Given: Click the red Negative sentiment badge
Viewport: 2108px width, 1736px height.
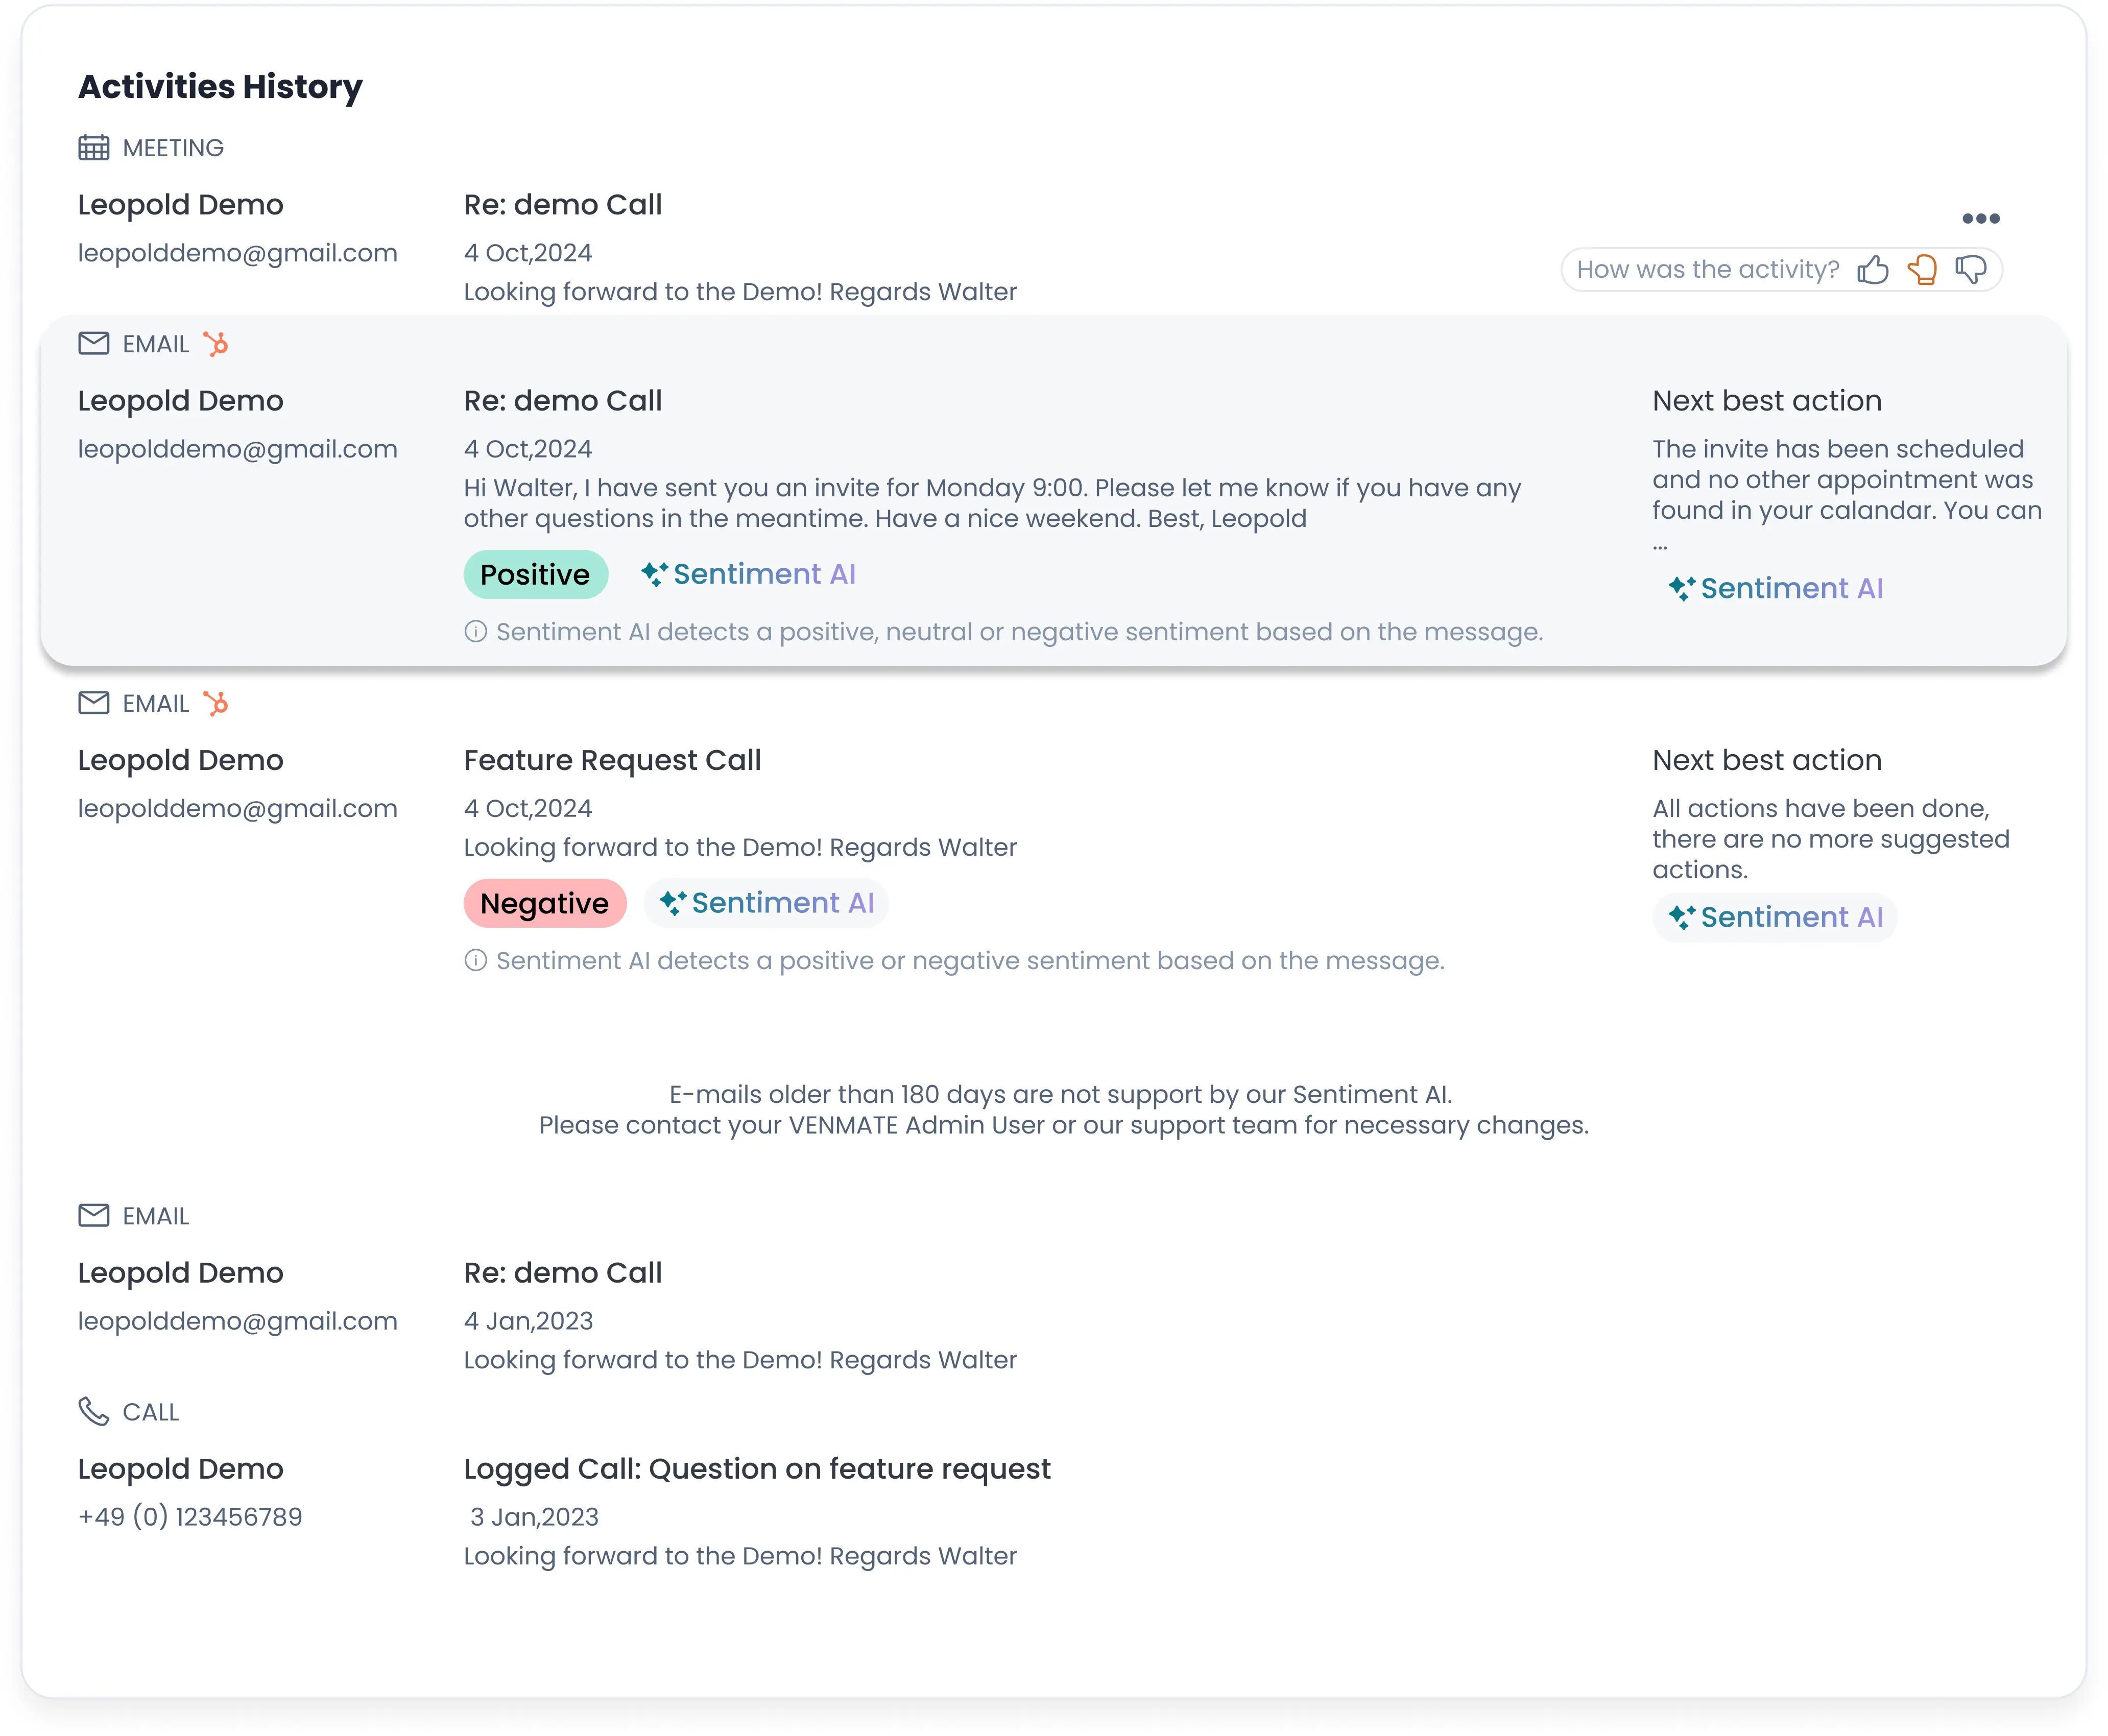Looking at the screenshot, I should pos(545,903).
